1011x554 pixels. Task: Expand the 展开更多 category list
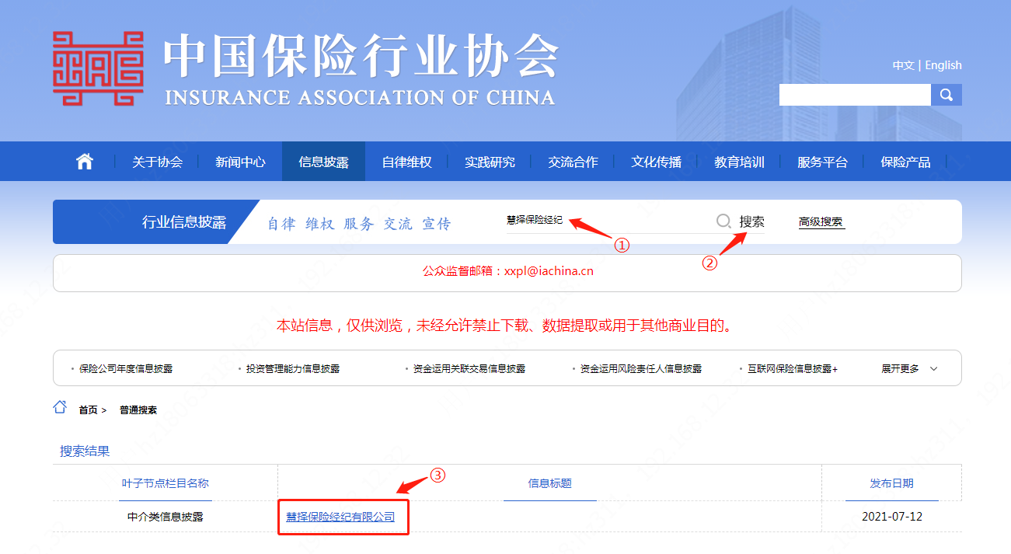tap(909, 368)
